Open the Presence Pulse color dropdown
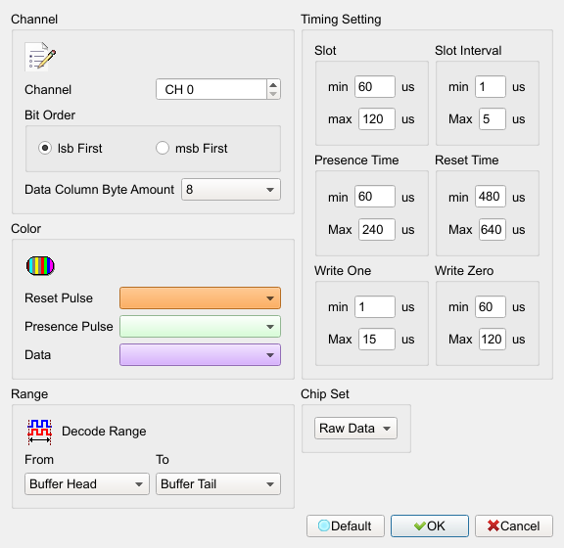The height and width of the screenshot is (548, 564). [x=200, y=327]
